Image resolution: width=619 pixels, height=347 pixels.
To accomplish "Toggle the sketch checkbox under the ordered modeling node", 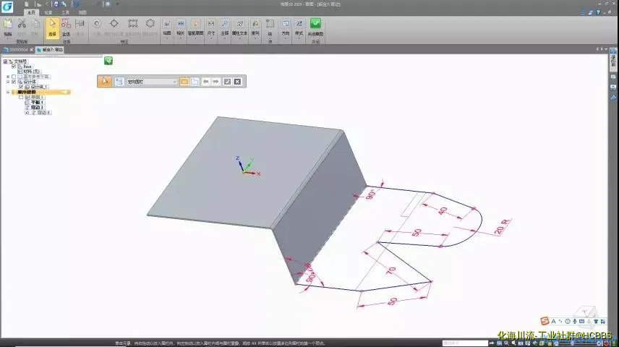I will click(21, 97).
